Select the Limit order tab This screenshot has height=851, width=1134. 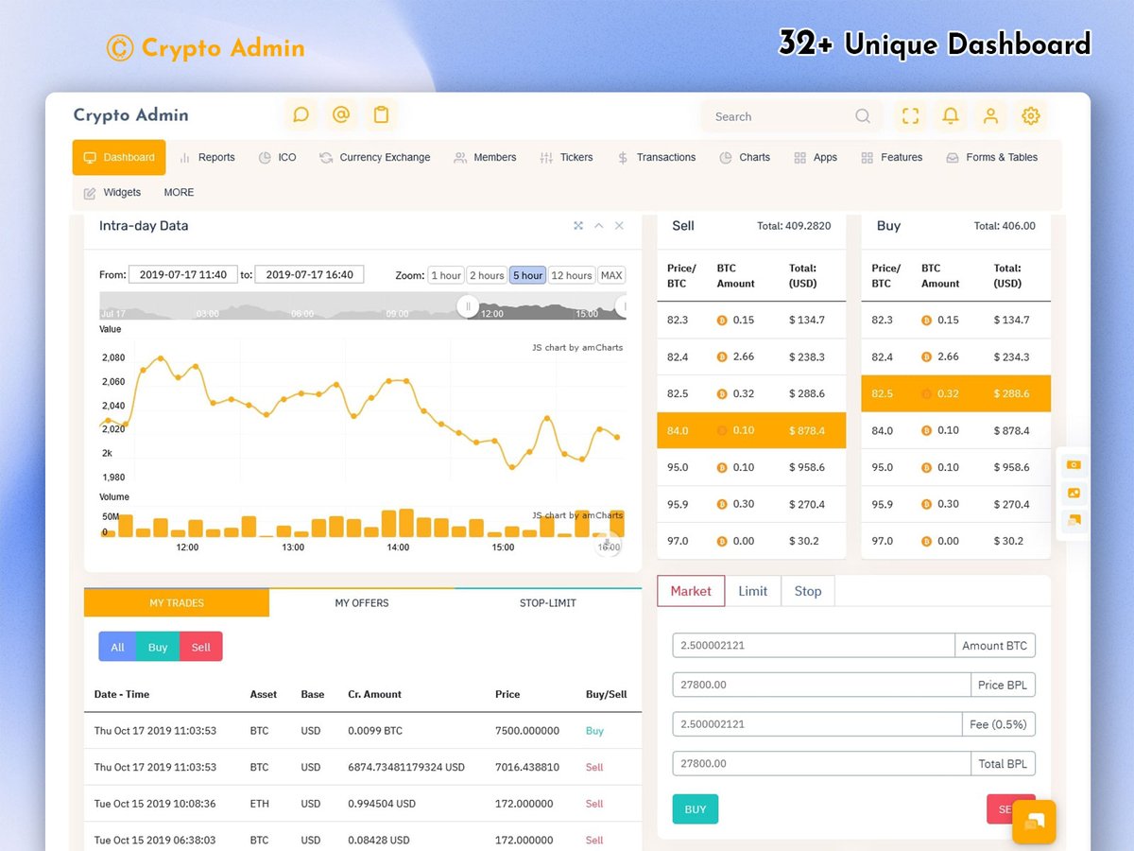pyautogui.click(x=753, y=591)
